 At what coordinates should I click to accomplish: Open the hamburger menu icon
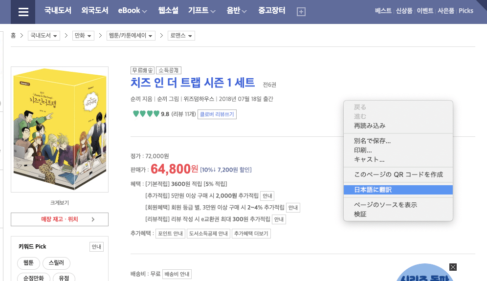23,12
